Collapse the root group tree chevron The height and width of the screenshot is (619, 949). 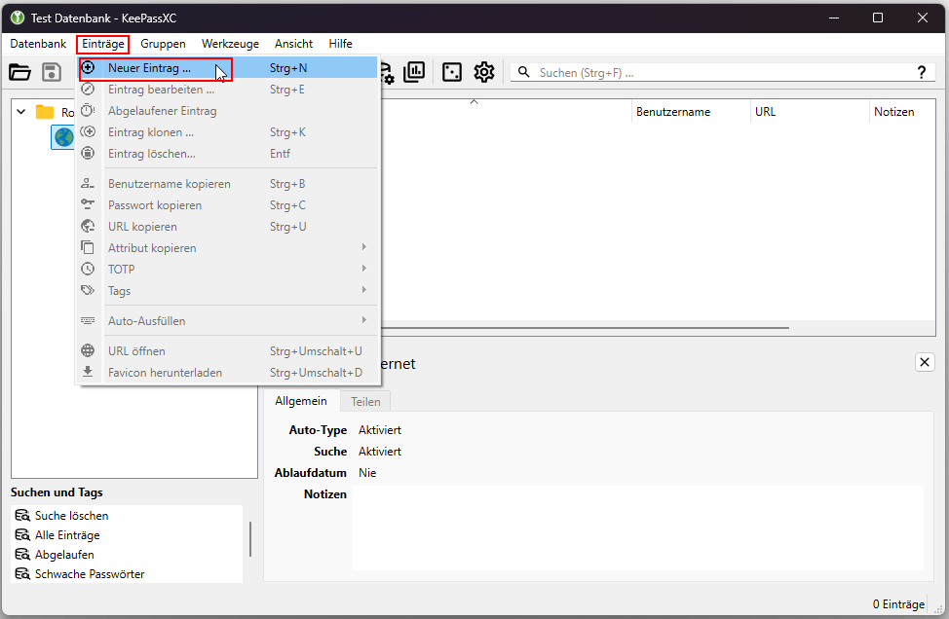pyautogui.click(x=21, y=112)
